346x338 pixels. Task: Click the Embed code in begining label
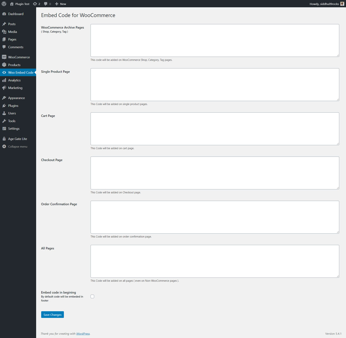click(59, 292)
